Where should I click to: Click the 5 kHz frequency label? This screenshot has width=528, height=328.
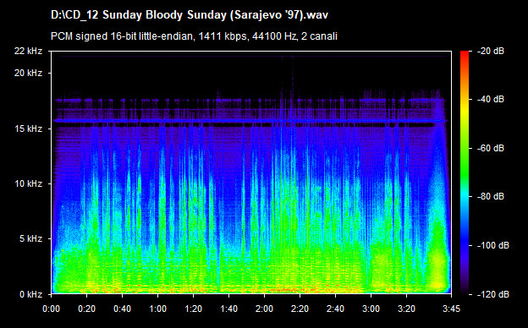click(x=30, y=238)
